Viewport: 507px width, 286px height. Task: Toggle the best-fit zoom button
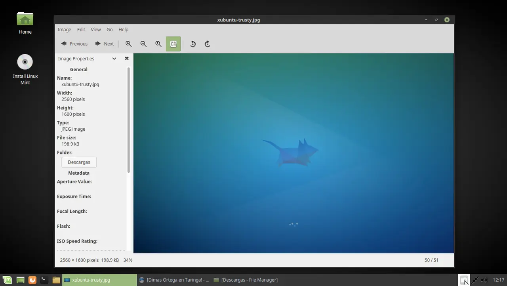173,44
